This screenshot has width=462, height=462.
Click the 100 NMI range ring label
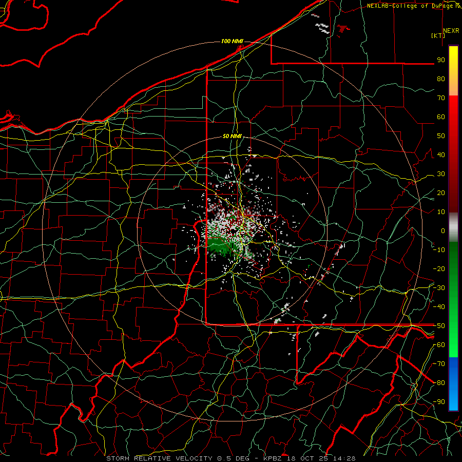232,41
